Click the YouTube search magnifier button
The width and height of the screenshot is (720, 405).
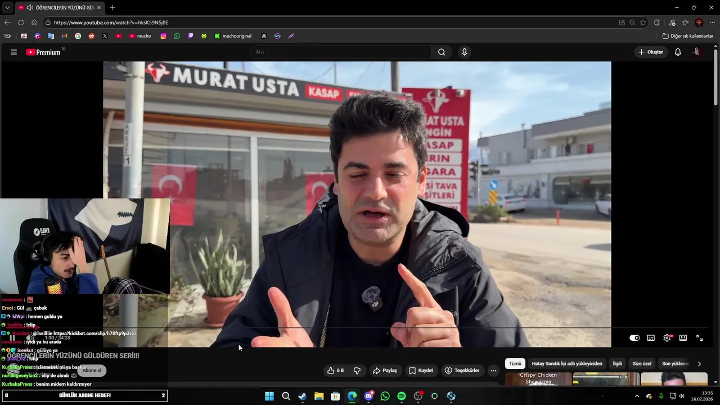(x=442, y=52)
